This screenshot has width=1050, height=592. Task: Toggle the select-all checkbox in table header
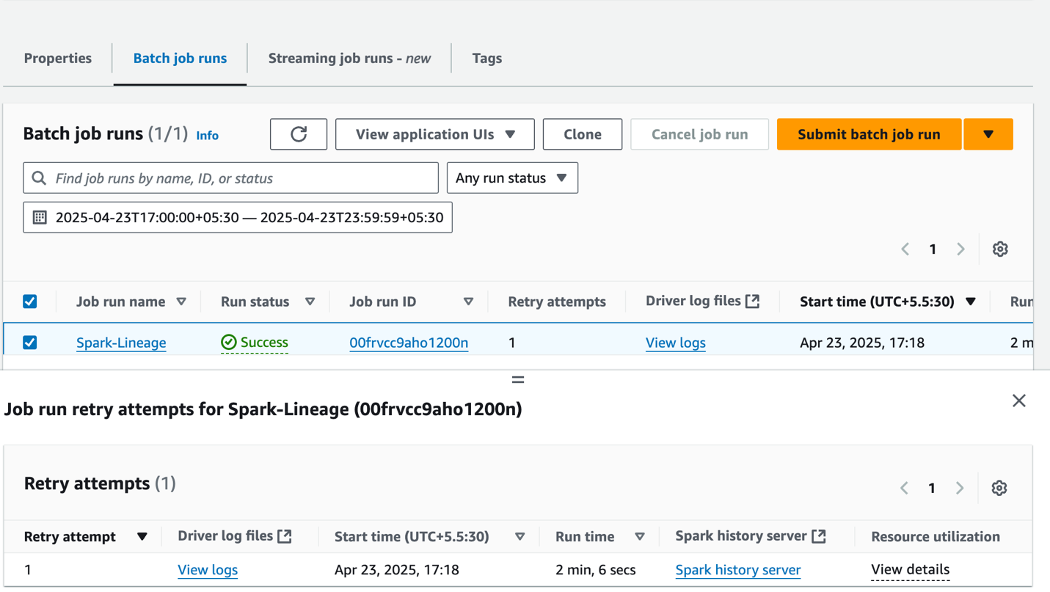pos(30,302)
